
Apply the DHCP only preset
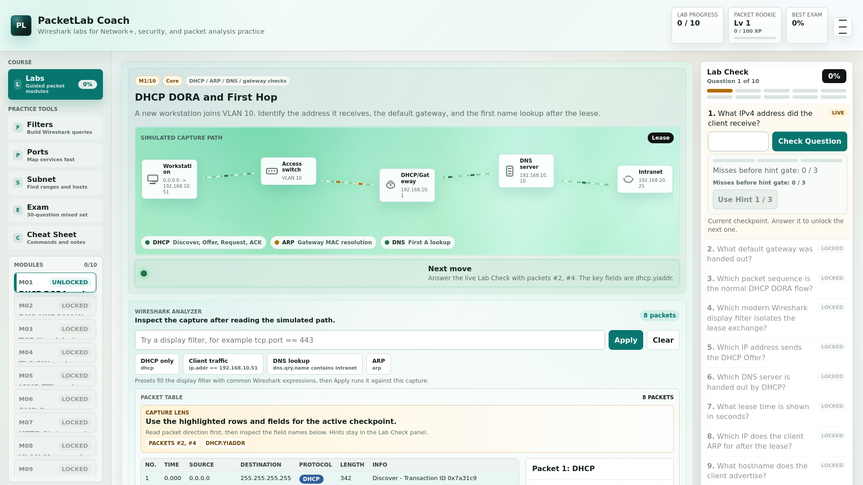157,364
